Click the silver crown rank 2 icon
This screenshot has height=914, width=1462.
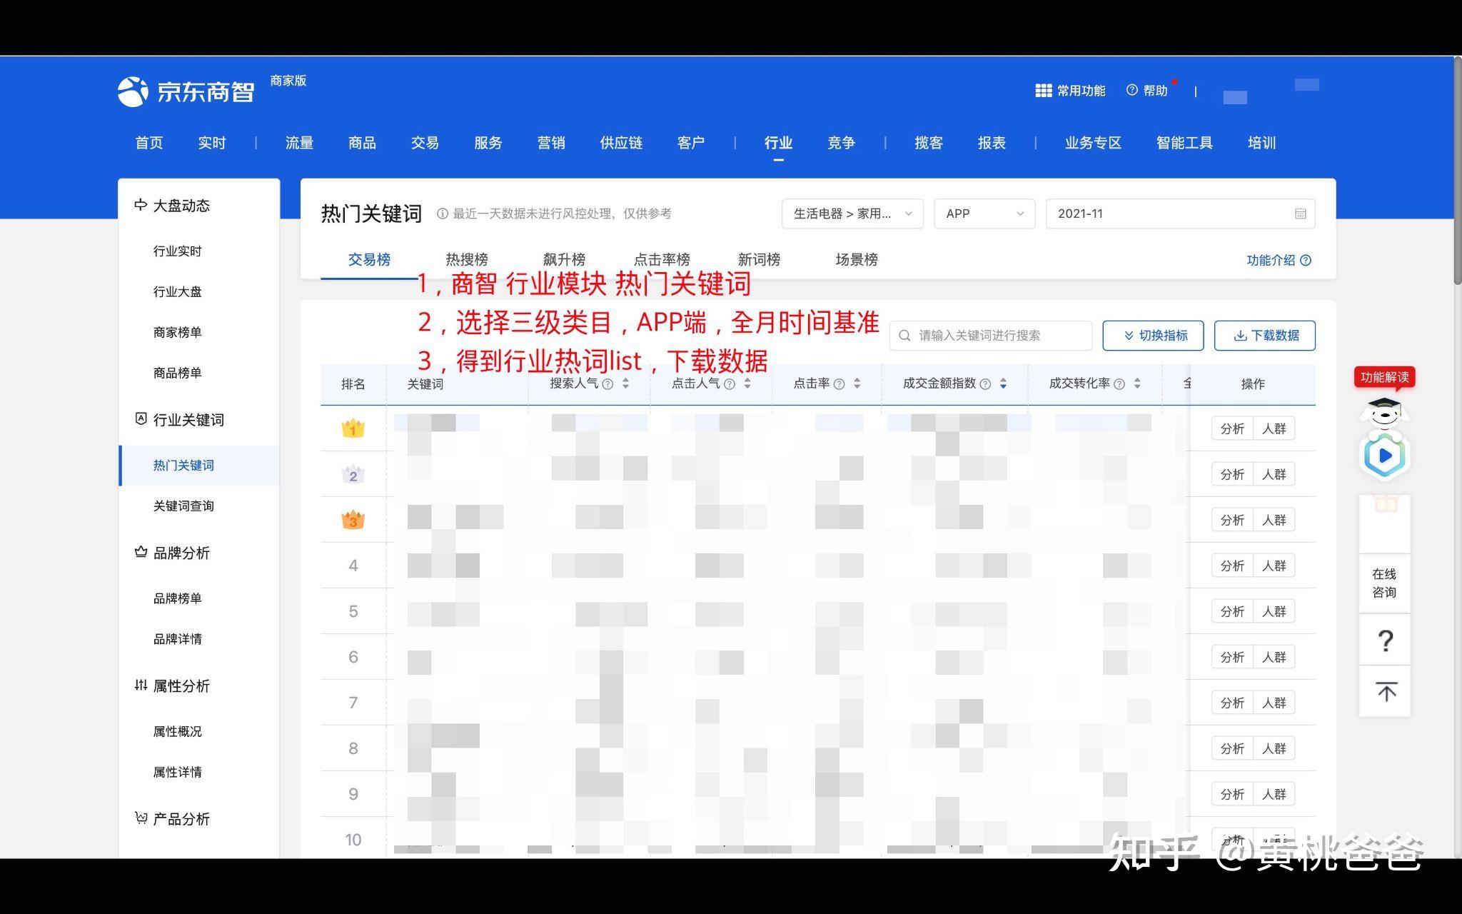353,474
